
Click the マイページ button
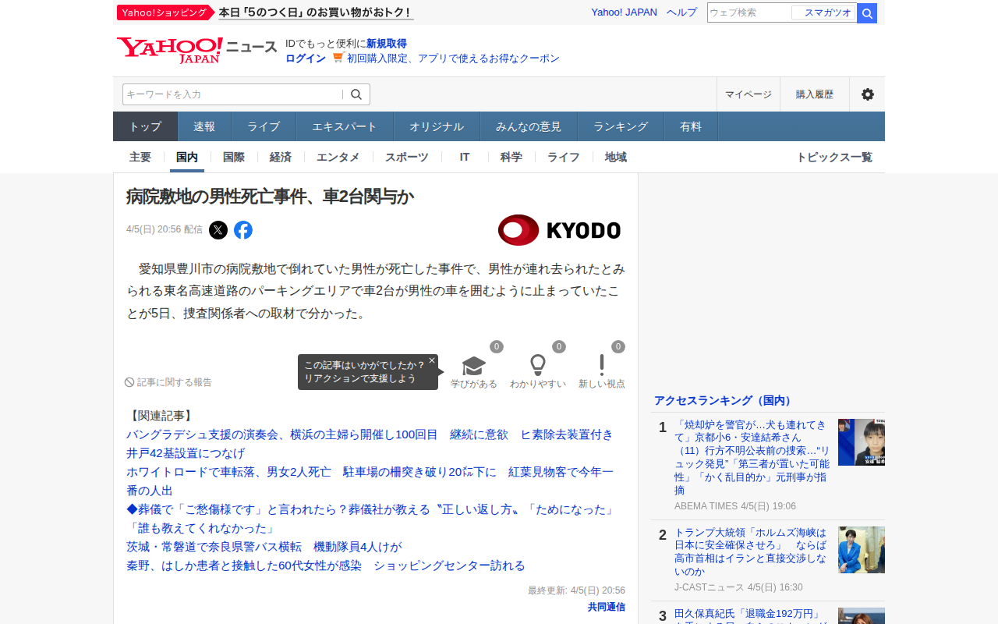[748, 94]
